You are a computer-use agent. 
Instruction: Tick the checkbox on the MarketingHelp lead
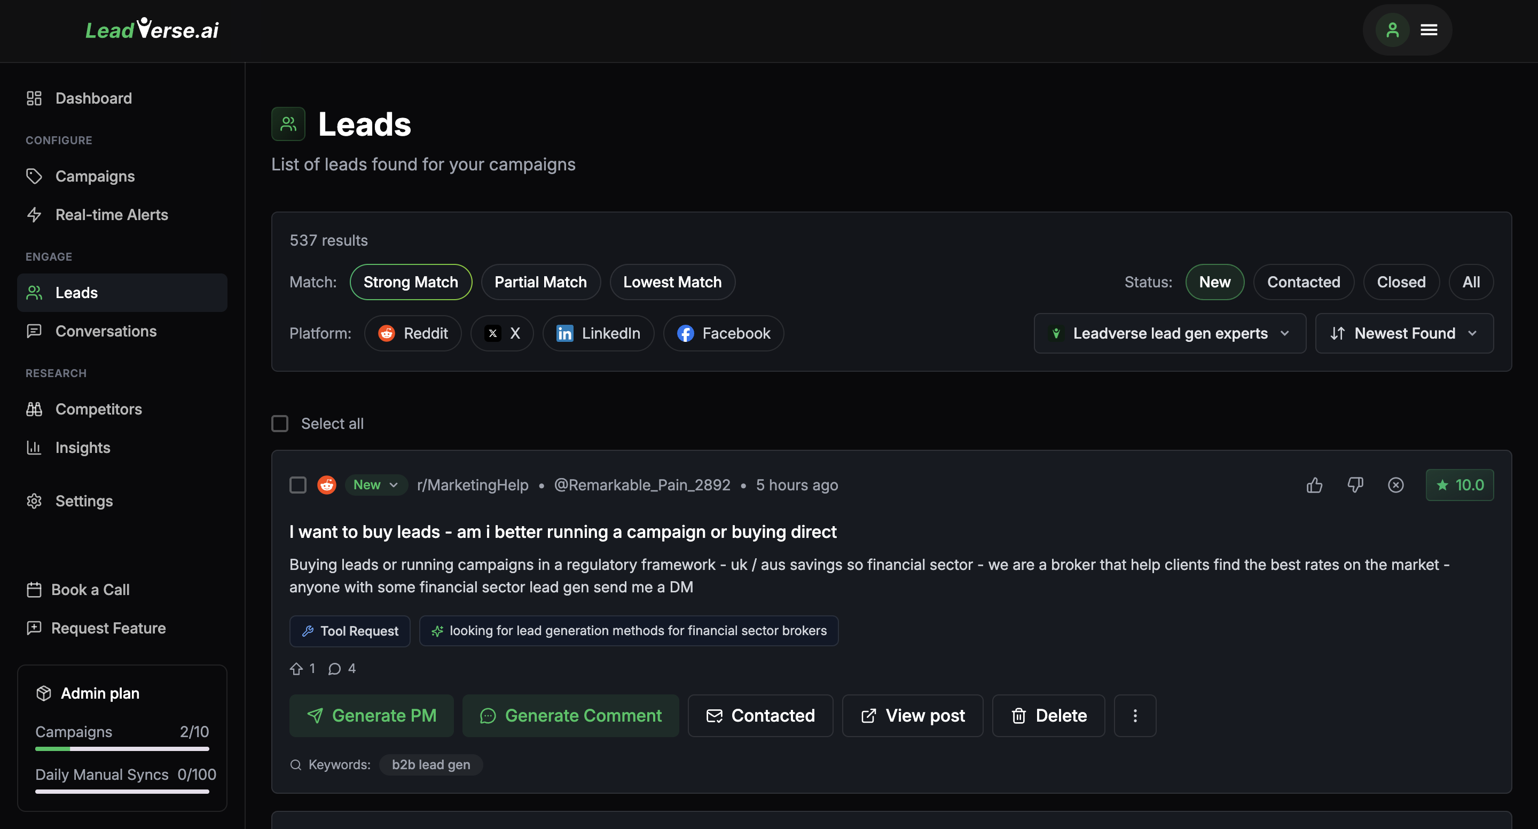point(298,485)
